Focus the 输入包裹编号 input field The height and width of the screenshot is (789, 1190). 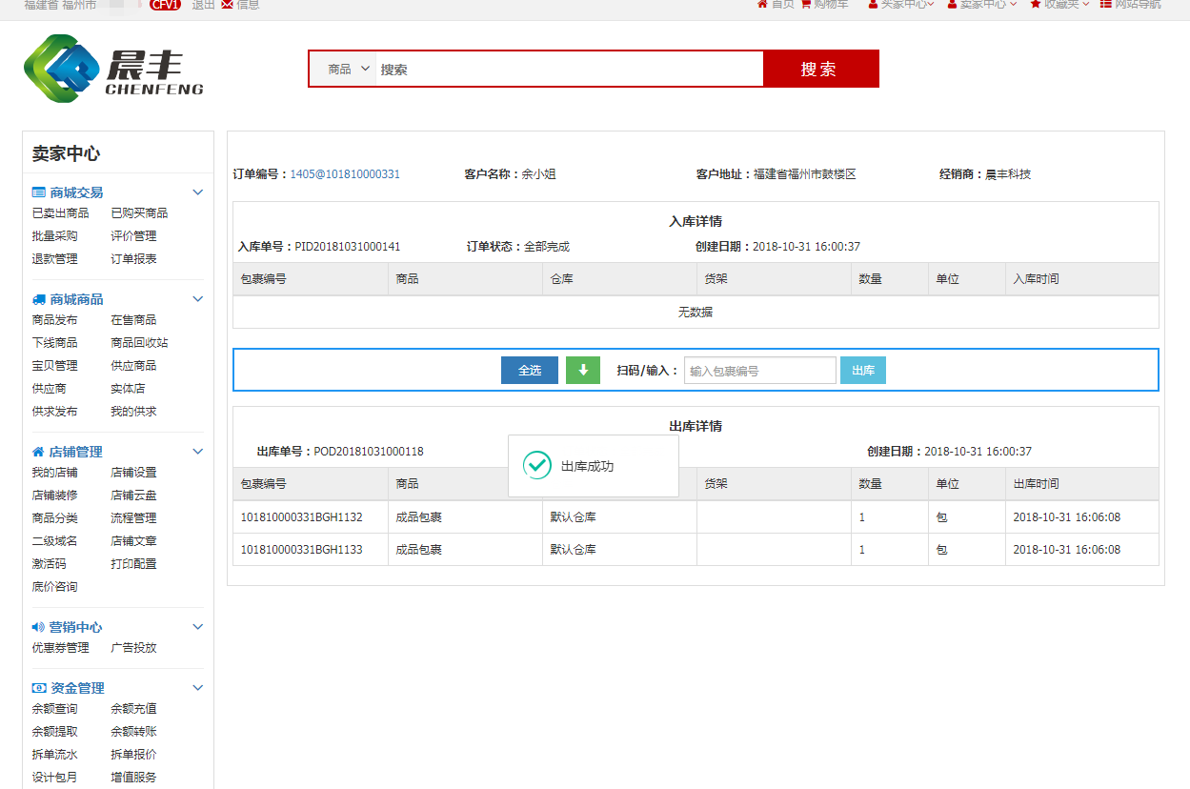[759, 371]
